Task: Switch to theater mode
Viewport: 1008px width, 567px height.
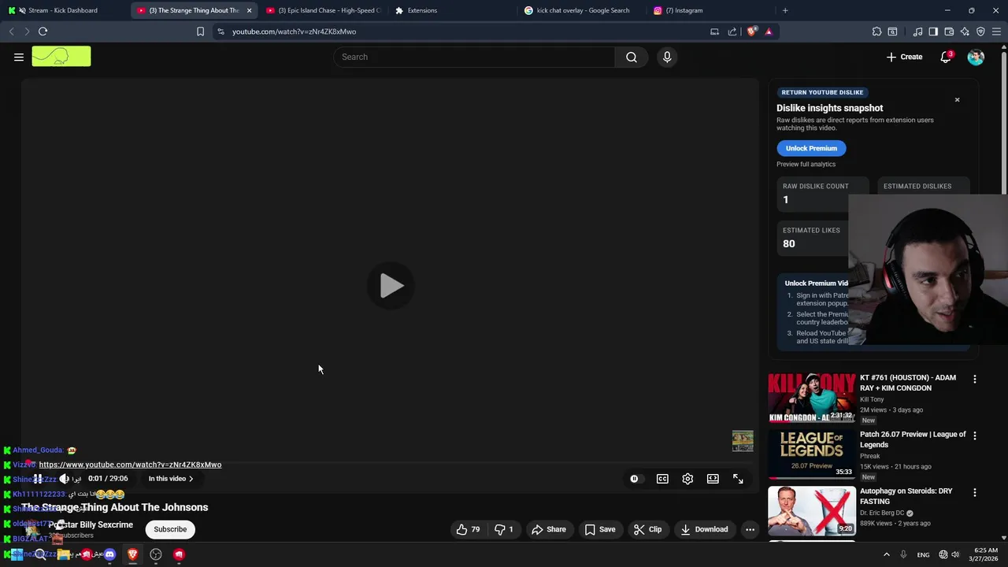Action: pyautogui.click(x=713, y=479)
